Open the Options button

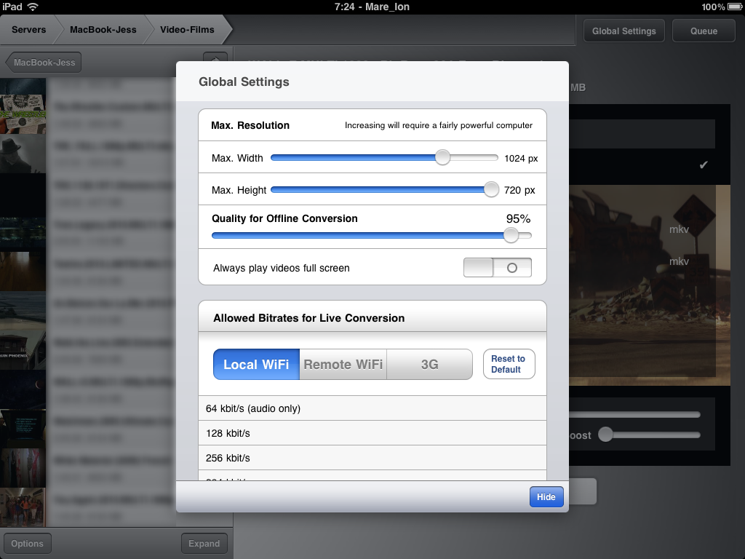27,543
